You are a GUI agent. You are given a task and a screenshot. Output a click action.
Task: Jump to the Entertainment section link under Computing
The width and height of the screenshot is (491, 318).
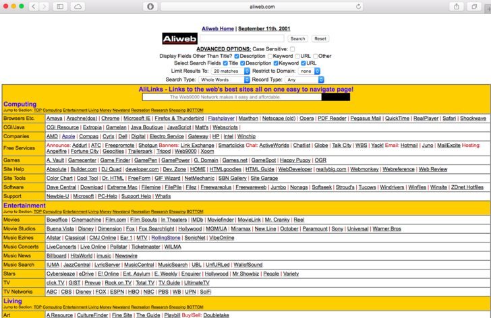74,110
